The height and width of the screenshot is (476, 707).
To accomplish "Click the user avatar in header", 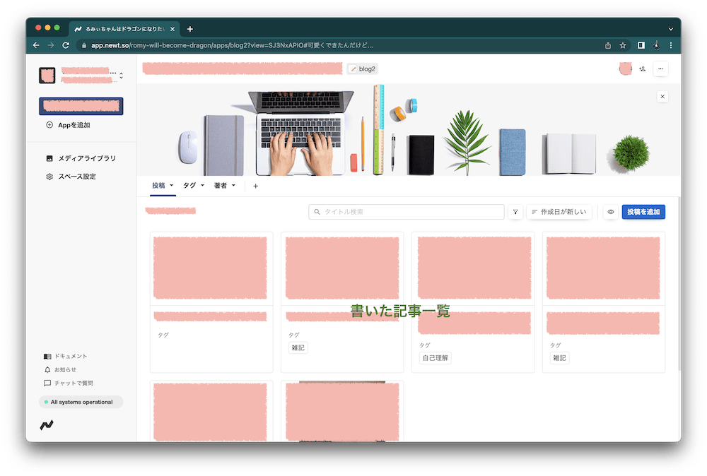I will point(626,69).
